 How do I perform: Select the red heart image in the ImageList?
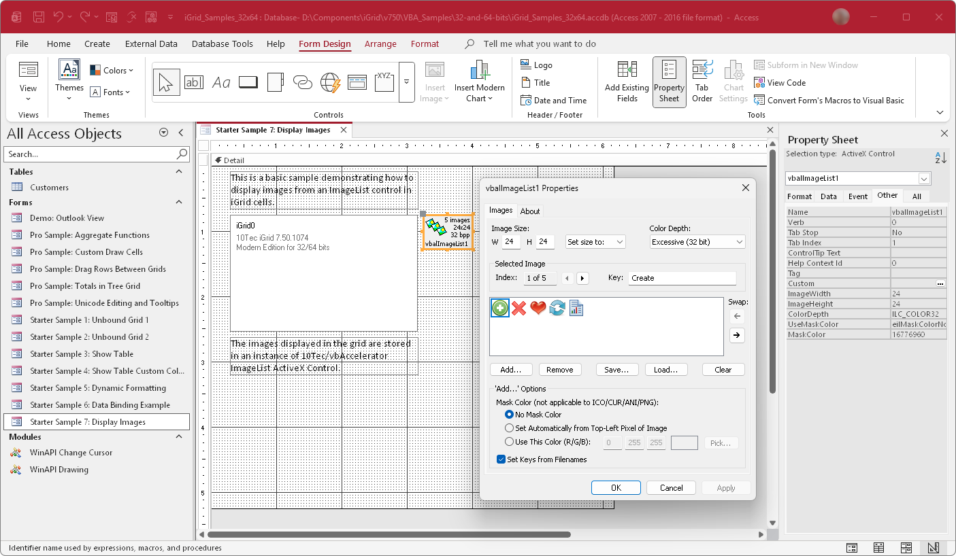point(538,308)
